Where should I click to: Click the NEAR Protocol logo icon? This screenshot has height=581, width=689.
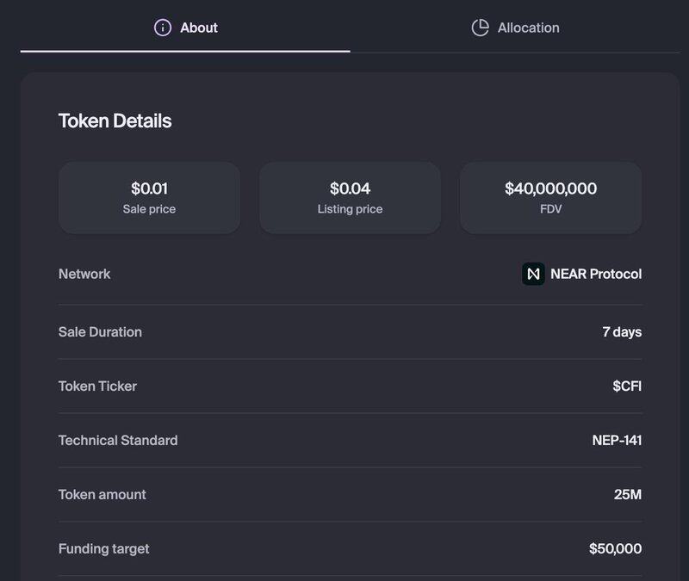[533, 274]
